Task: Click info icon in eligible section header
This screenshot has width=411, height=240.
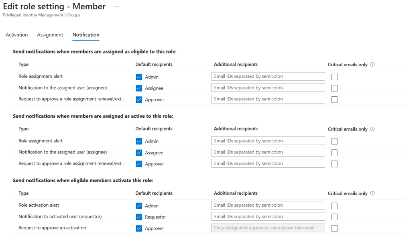Action: [372, 65]
